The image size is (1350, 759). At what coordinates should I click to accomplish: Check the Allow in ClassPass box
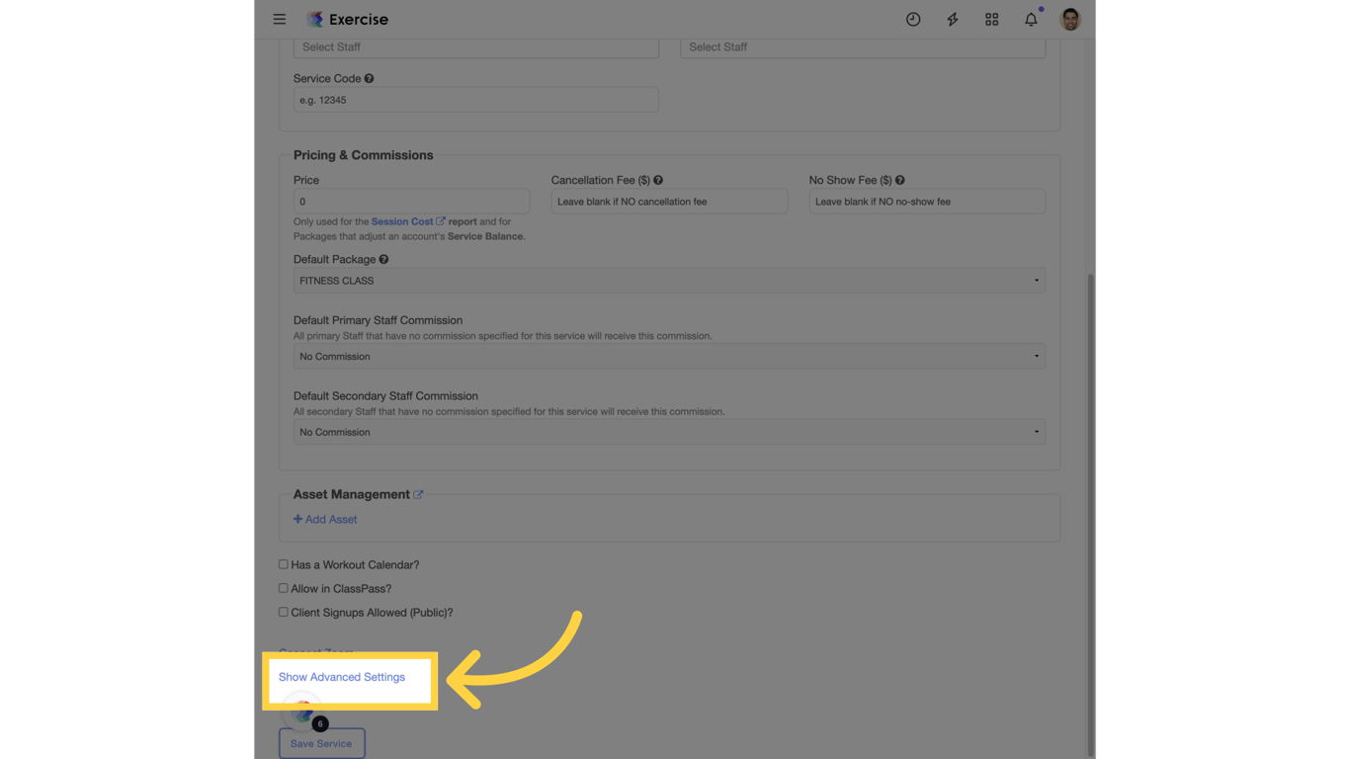click(284, 588)
